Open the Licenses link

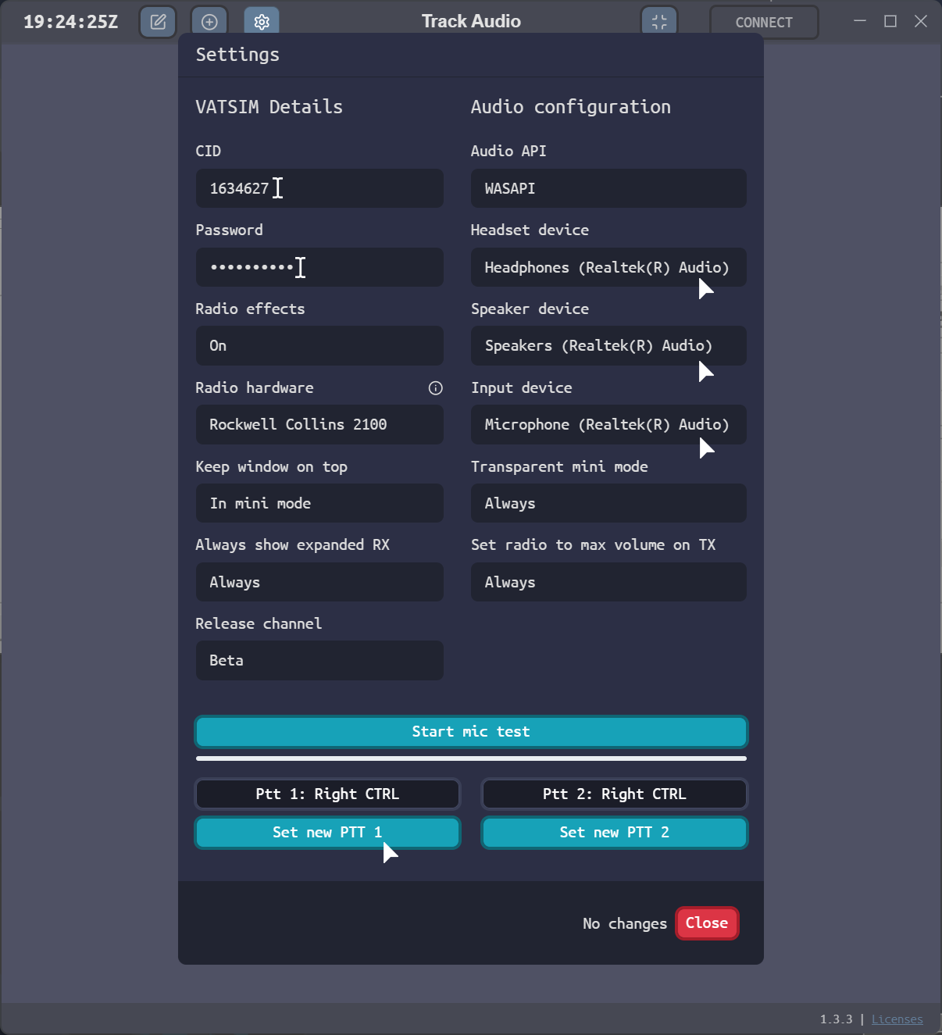(x=897, y=1019)
